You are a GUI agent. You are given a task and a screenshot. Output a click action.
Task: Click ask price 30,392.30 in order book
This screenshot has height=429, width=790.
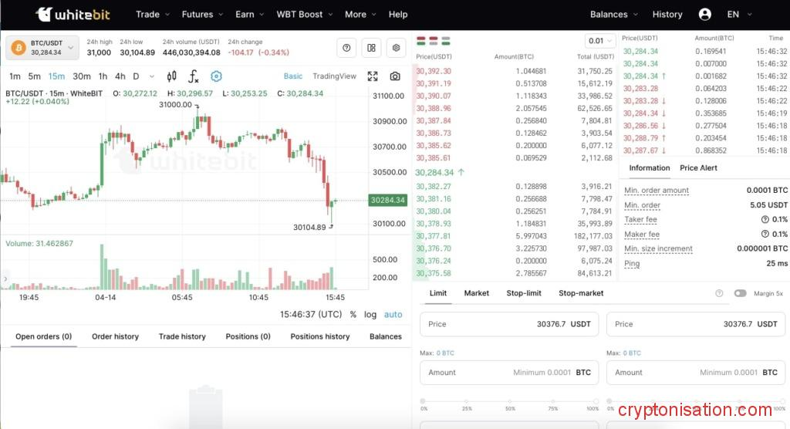tap(434, 71)
